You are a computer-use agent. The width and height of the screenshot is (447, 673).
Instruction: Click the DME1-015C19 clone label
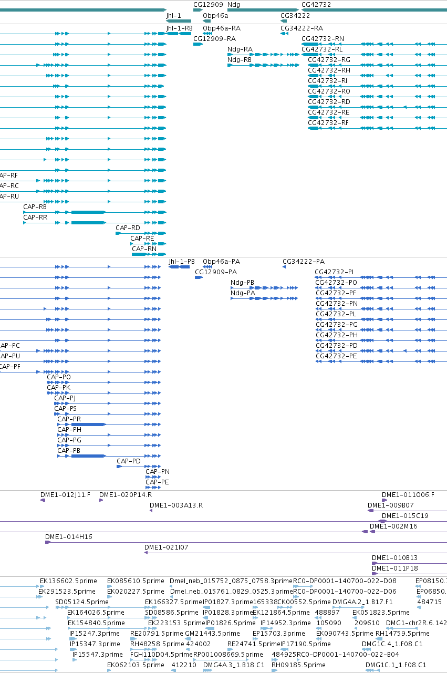coord(405,515)
